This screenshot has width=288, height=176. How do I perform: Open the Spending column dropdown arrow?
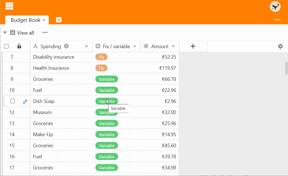[86, 46]
